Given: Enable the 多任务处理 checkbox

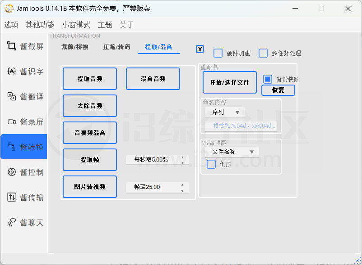Looking at the screenshot, I should pos(263,53).
